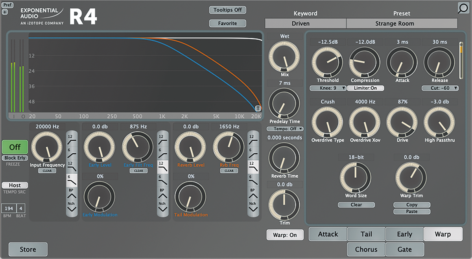Image resolution: width=472 pixels, height=259 pixels.
Task: Switch to the Gate tab
Action: pos(404,249)
